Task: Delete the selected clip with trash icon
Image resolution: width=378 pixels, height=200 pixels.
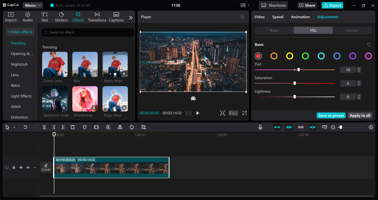Action: [x=73, y=127]
